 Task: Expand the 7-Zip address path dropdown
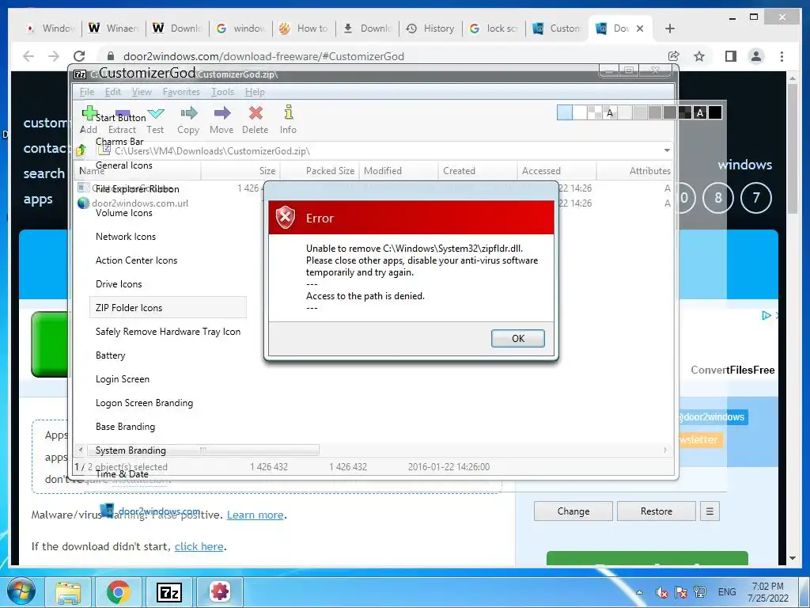[667, 150]
